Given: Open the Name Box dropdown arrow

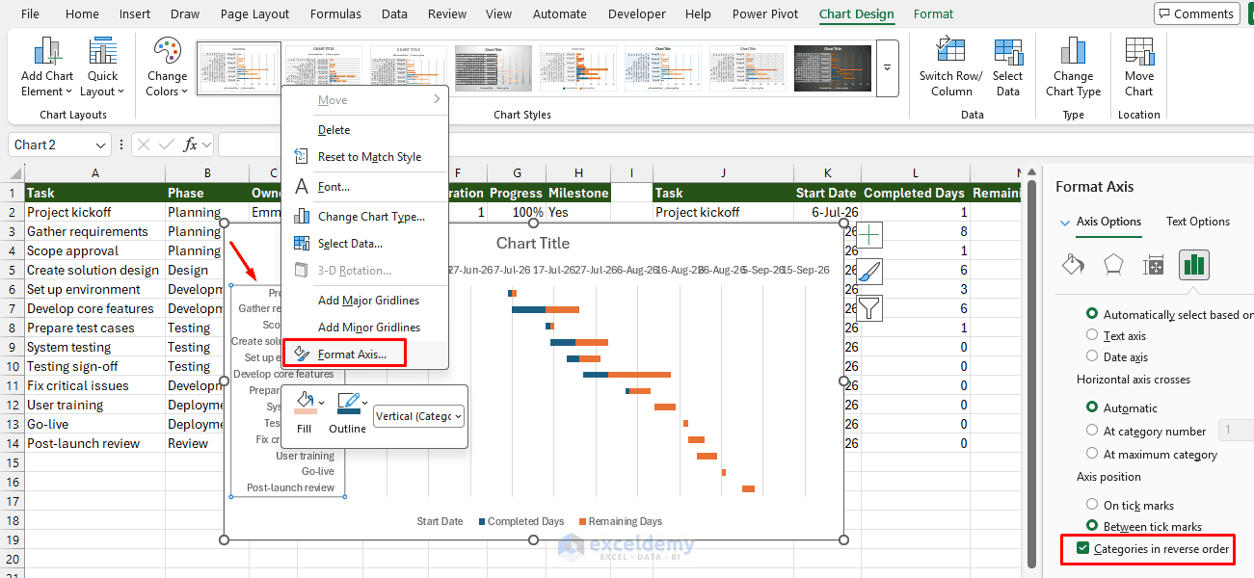Looking at the screenshot, I should [x=101, y=144].
